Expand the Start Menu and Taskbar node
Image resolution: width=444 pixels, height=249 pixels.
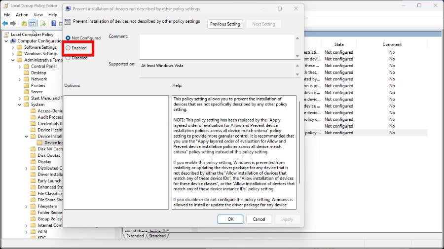pos(20,98)
